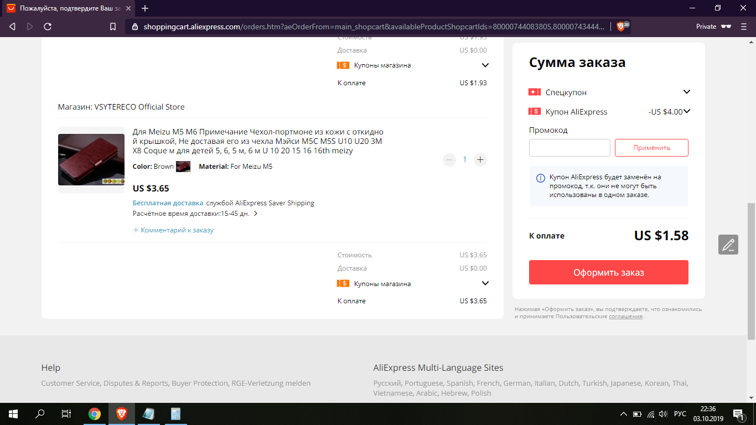Open the RGE-Verletzung melden footer link
The height and width of the screenshot is (425, 756).
[x=271, y=383]
